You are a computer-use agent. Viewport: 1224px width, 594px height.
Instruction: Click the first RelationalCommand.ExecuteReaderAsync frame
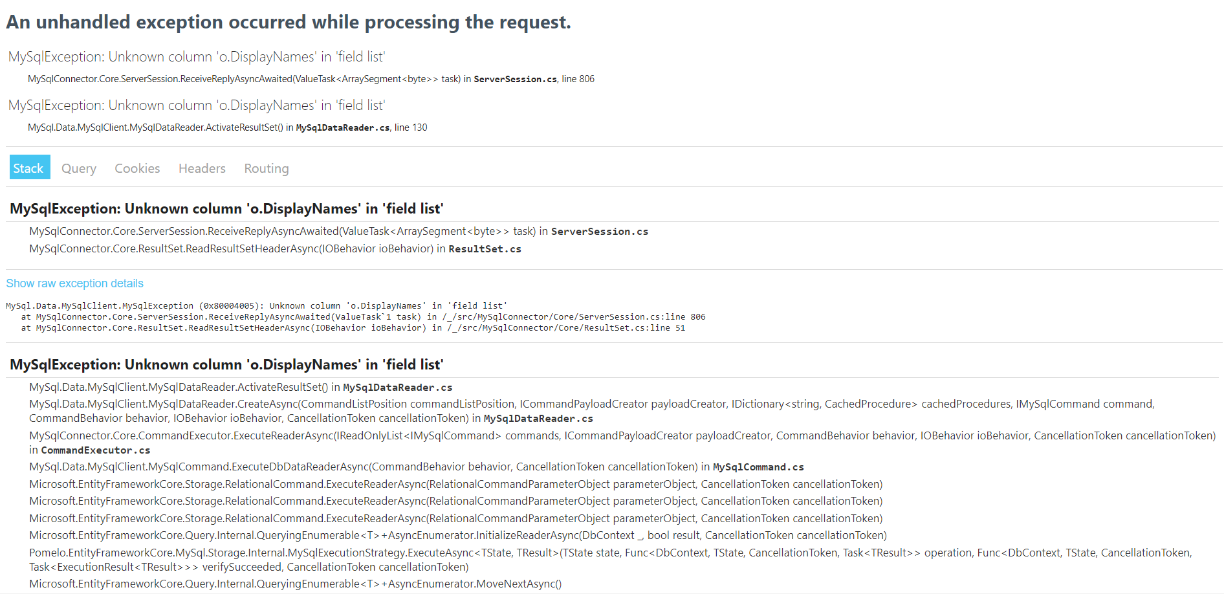click(455, 483)
